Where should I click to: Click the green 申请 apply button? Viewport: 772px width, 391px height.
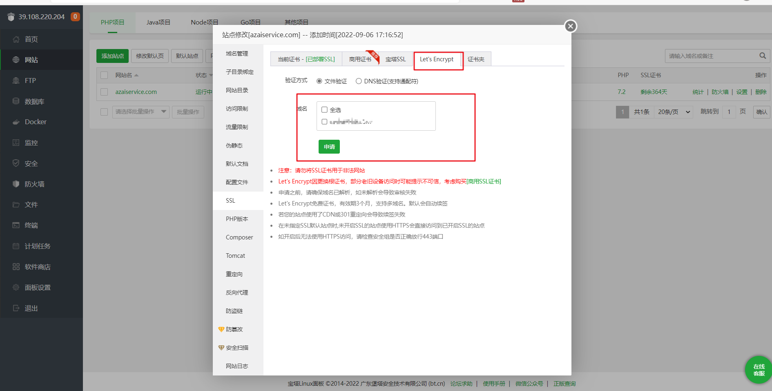pyautogui.click(x=329, y=147)
